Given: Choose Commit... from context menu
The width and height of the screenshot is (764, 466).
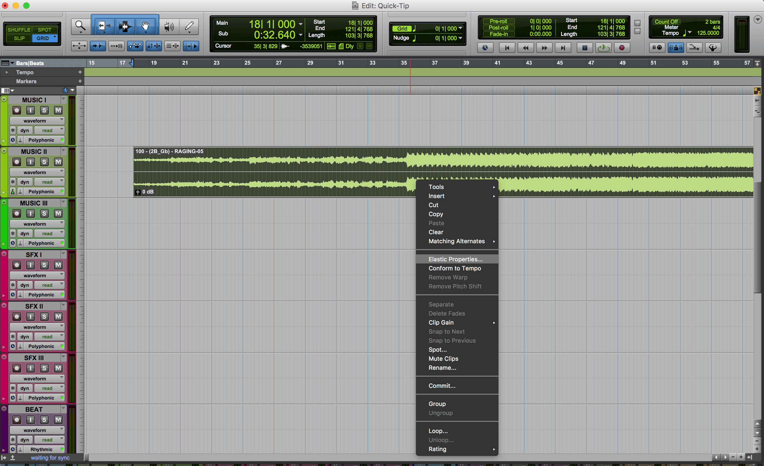Looking at the screenshot, I should point(457,386).
